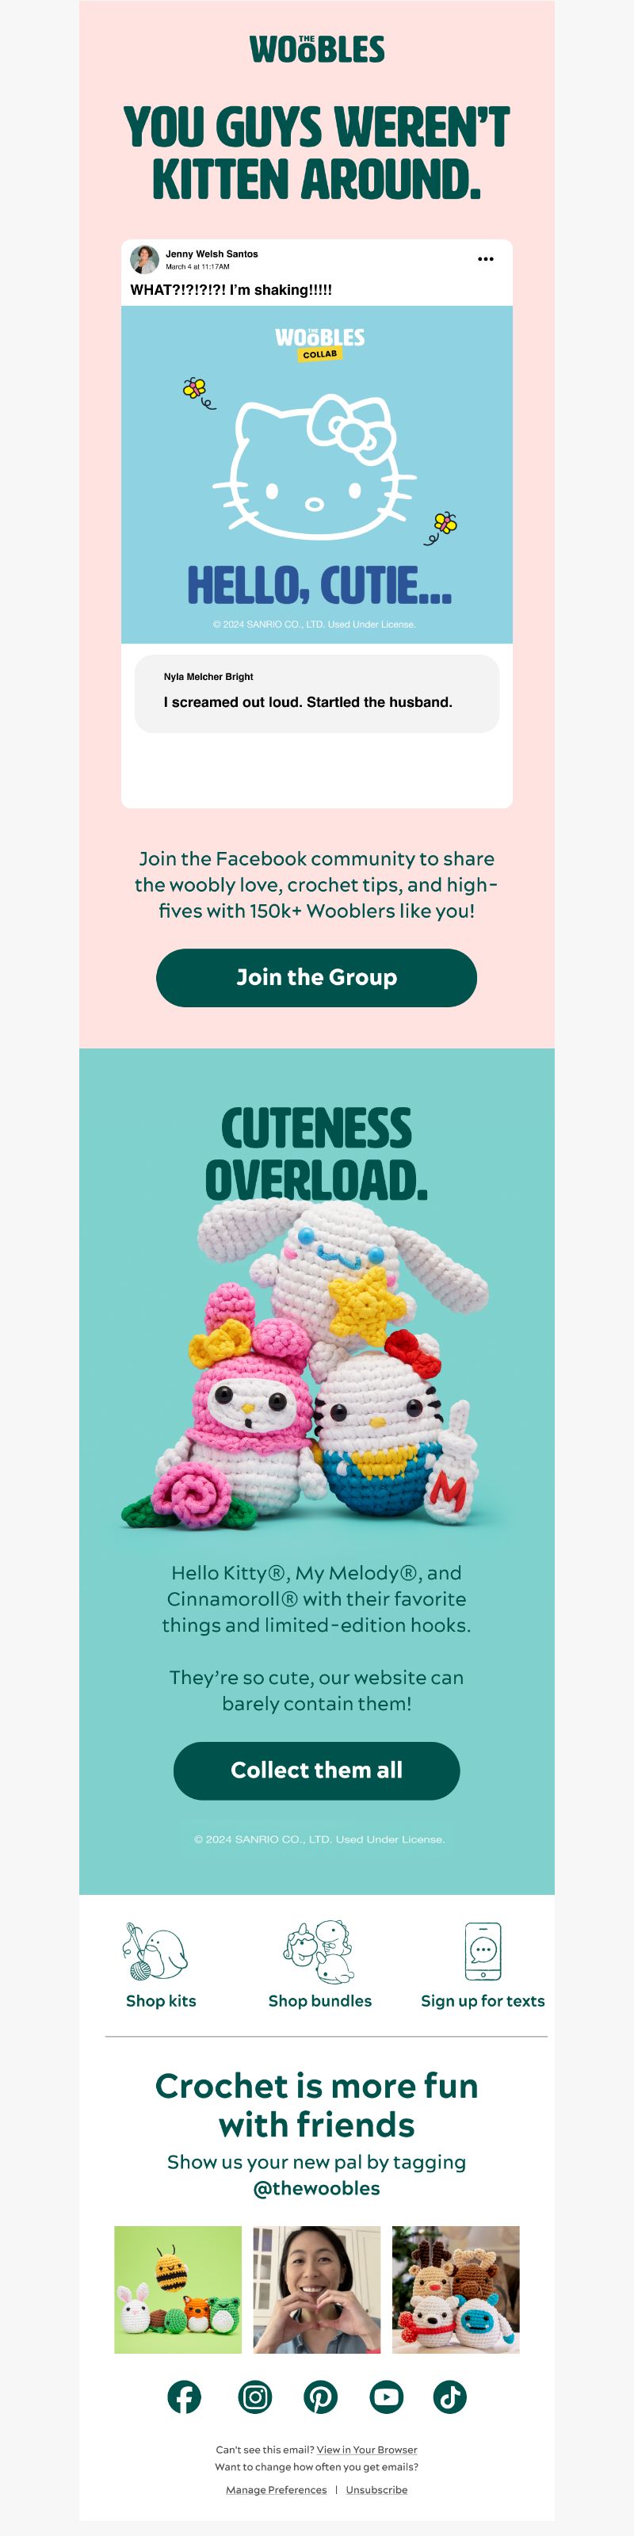Click the Join the Group button

[317, 978]
